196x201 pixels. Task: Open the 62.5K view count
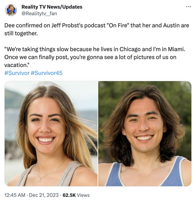click(69, 195)
